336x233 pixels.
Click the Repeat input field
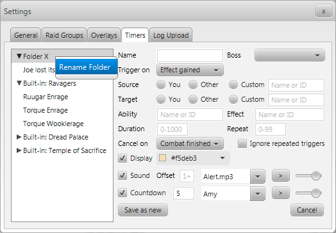coord(271,129)
